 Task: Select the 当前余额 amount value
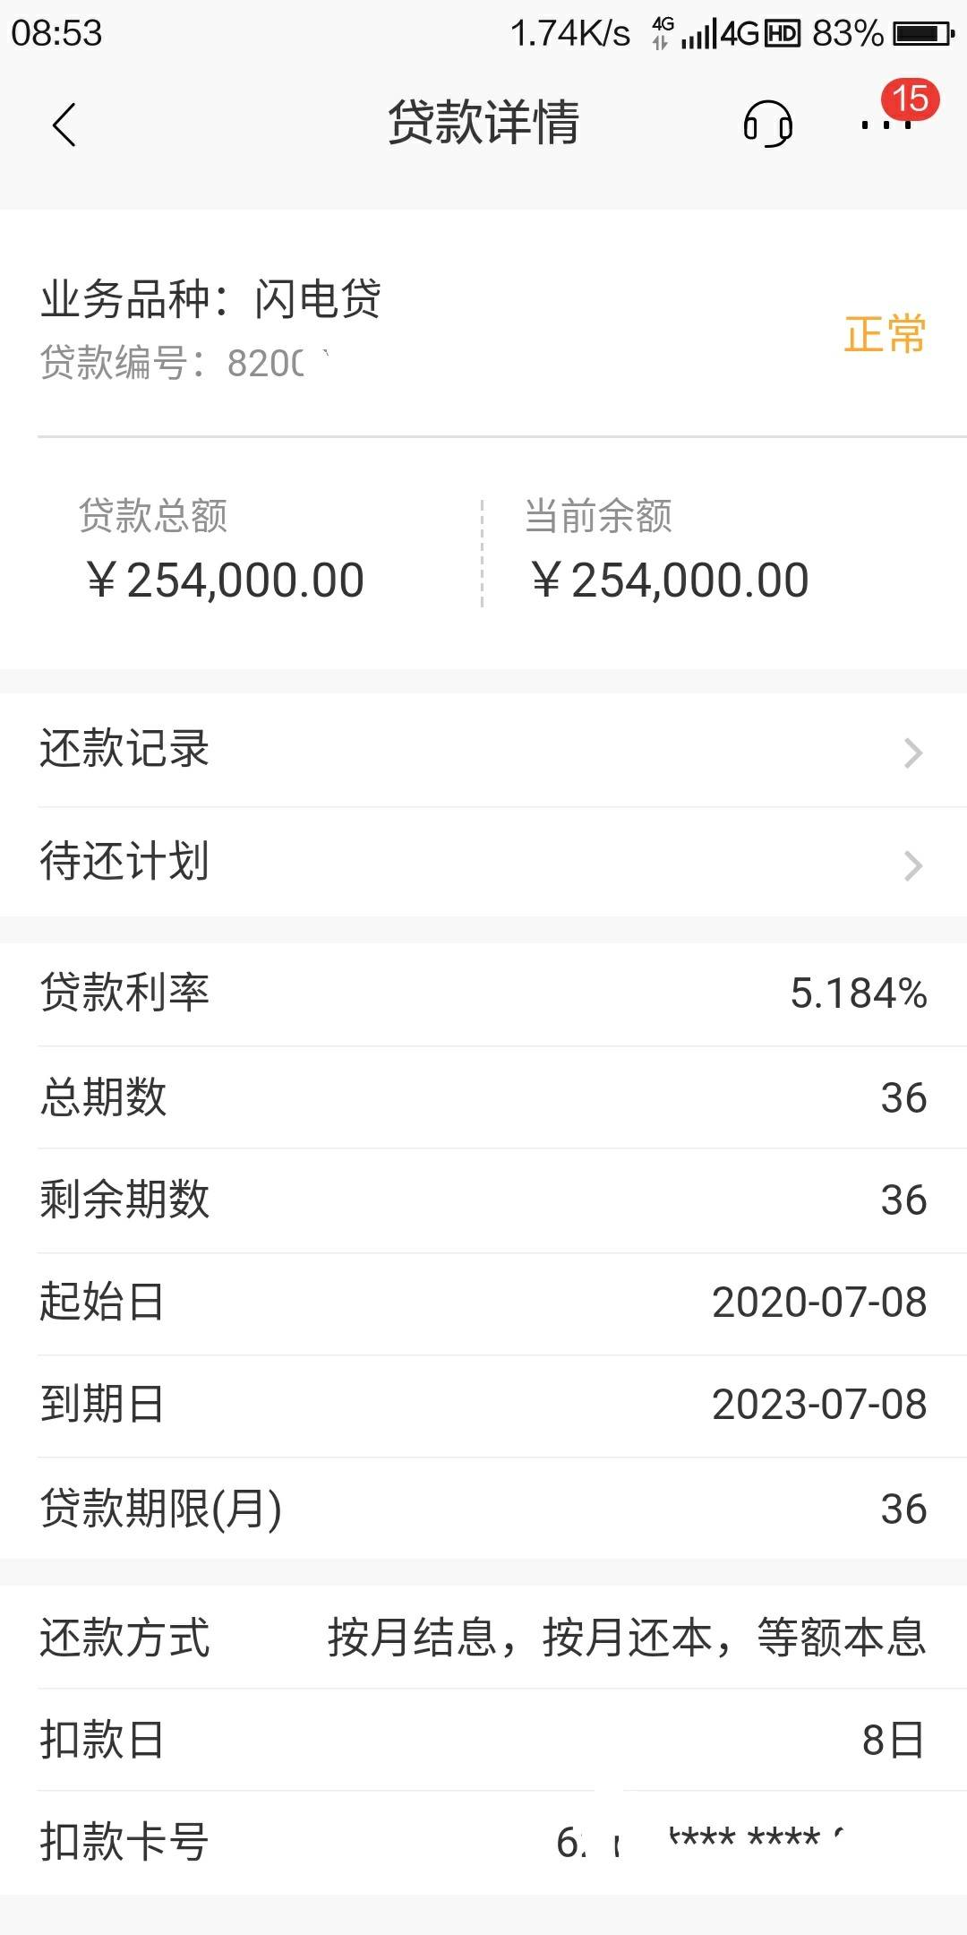671,580
